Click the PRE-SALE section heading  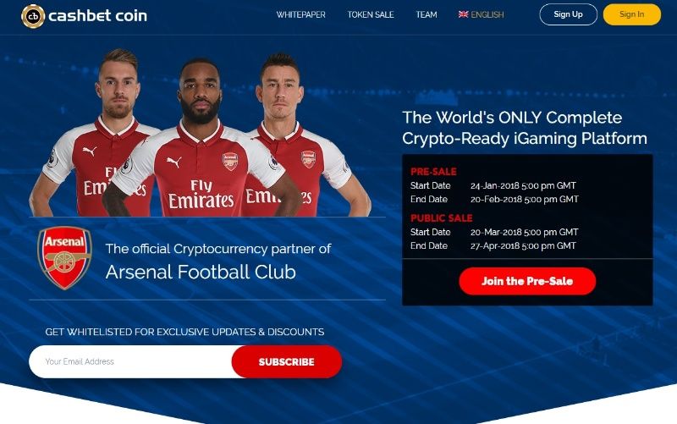(433, 172)
